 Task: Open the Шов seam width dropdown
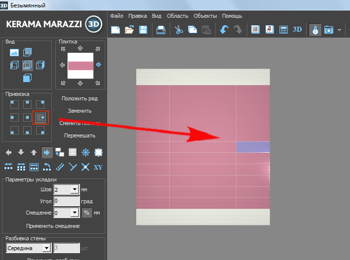(75, 189)
